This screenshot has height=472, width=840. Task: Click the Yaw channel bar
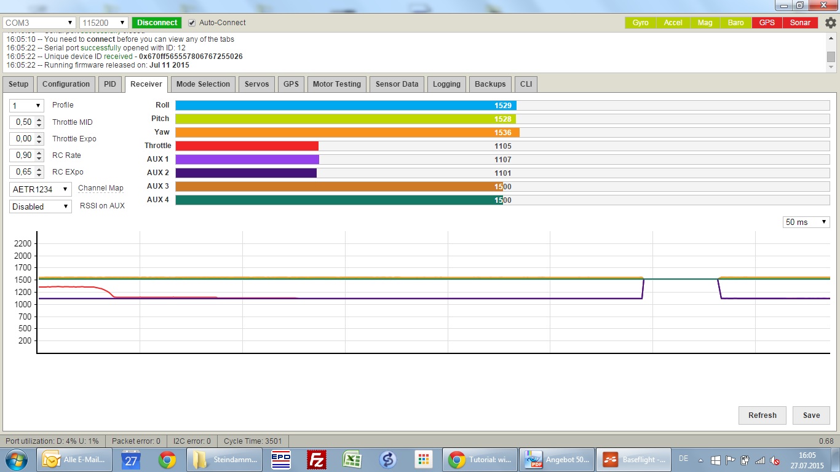coord(502,132)
